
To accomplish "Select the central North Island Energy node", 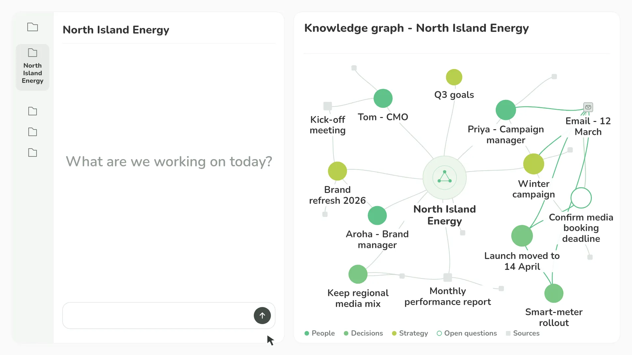I will click(444, 177).
